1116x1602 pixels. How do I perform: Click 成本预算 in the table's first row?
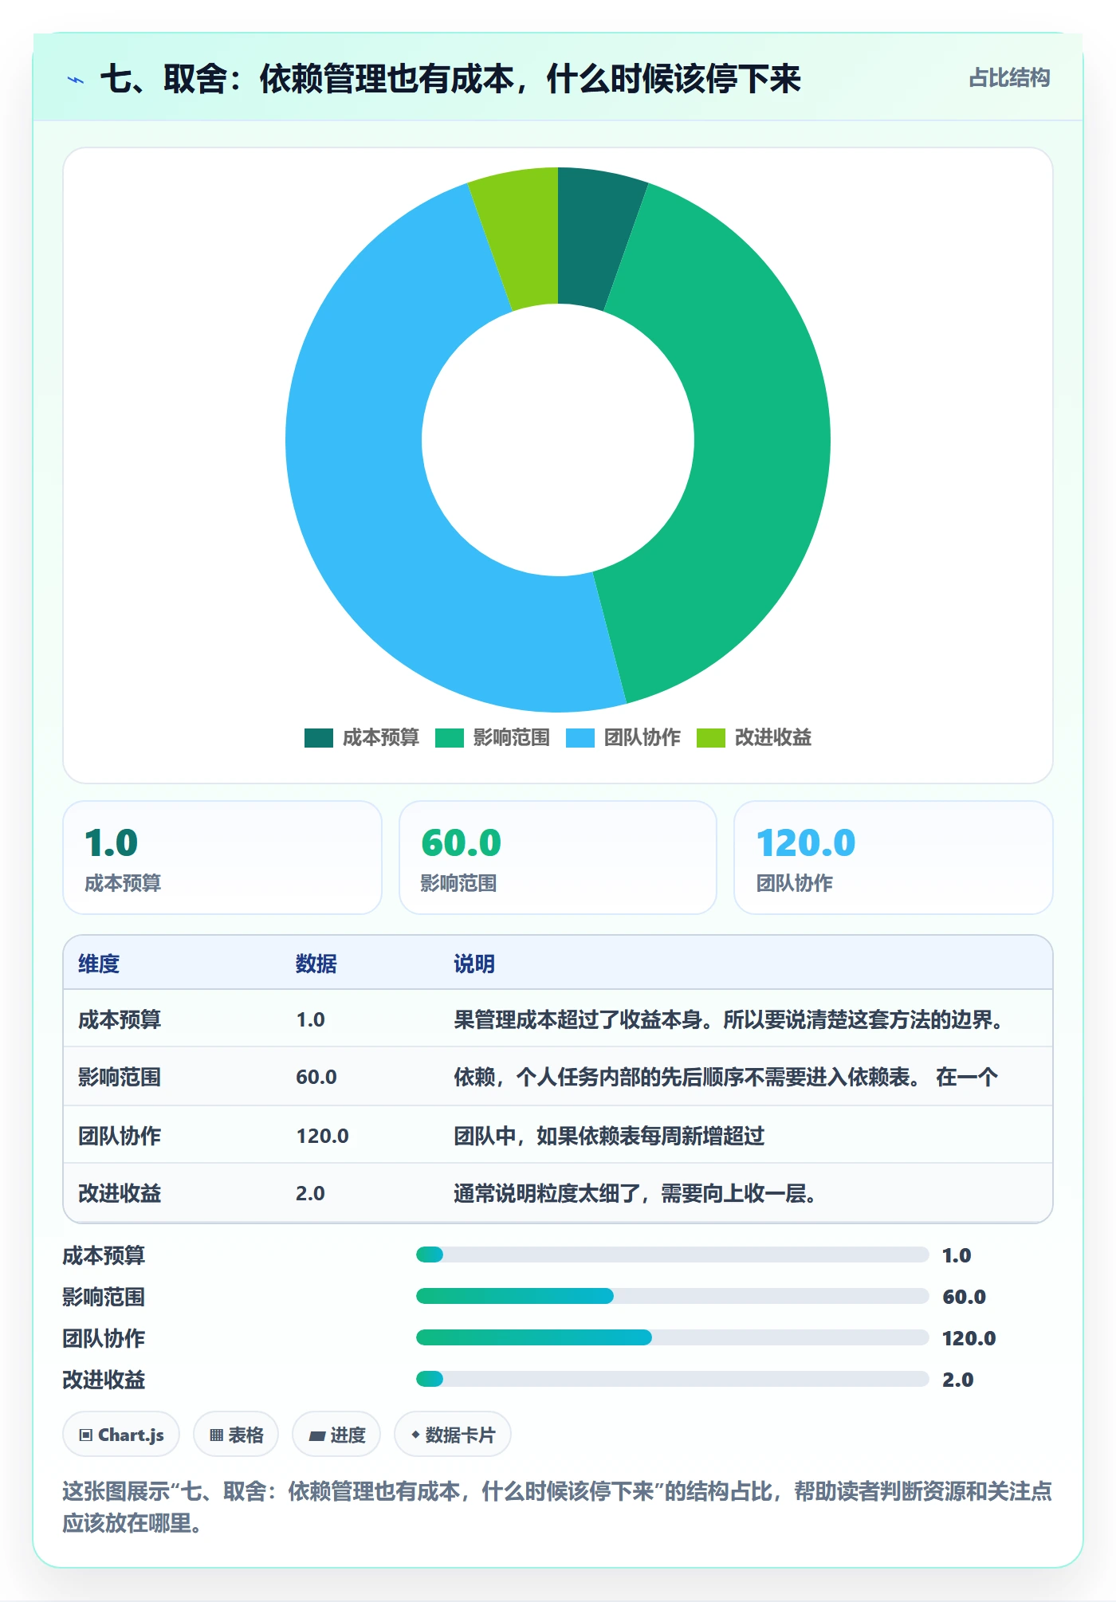[120, 1019]
